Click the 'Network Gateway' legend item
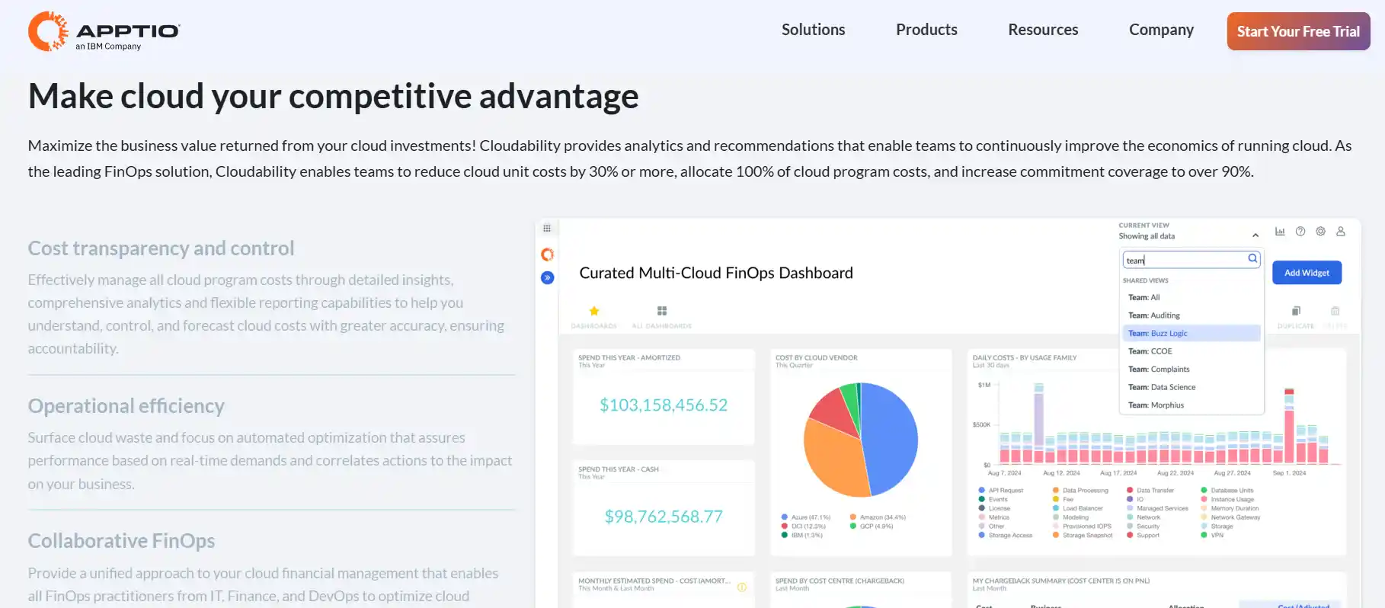 (x=1230, y=517)
